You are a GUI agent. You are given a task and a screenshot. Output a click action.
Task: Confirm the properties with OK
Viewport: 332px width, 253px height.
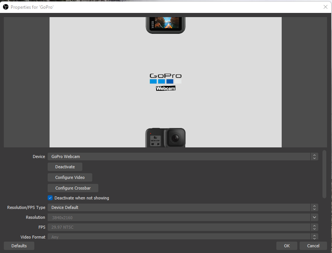[287, 246]
